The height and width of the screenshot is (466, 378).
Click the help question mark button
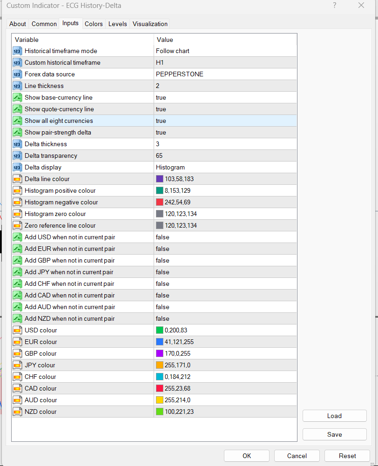tap(335, 5)
